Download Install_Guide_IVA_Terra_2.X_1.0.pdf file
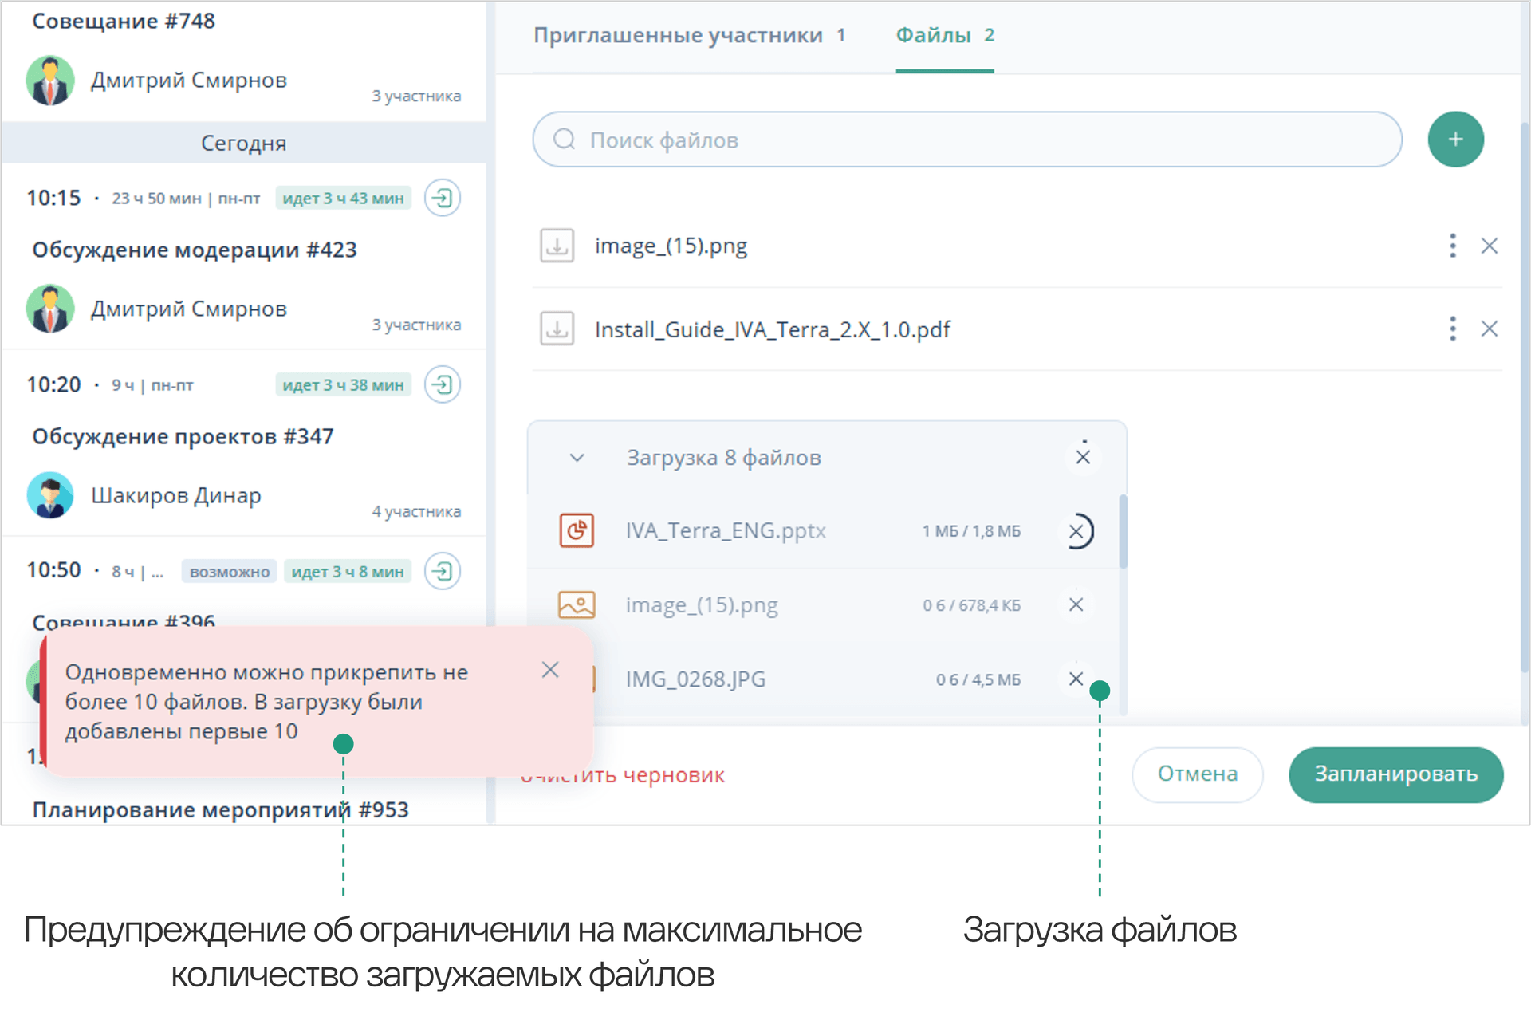This screenshot has height=1016, width=1531. coord(557,329)
